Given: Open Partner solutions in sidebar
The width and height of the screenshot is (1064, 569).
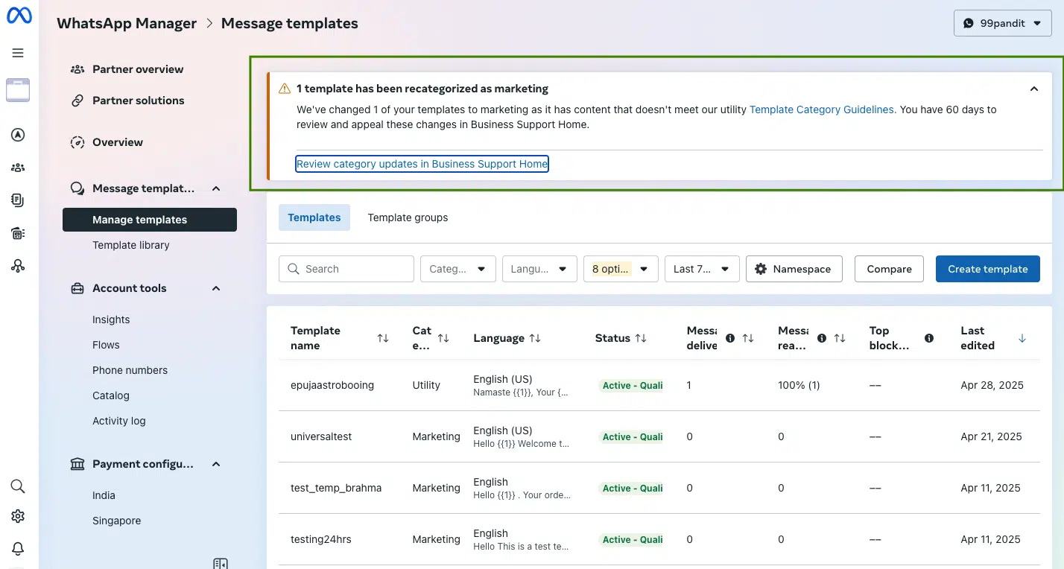Looking at the screenshot, I should click(x=139, y=101).
